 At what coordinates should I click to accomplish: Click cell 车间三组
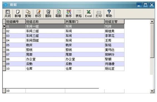pos(45,36)
